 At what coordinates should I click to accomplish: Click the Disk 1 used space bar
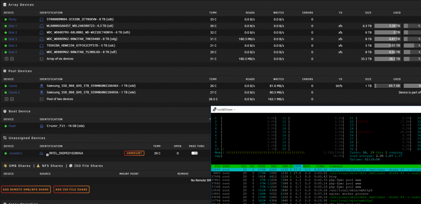tap(387, 26)
